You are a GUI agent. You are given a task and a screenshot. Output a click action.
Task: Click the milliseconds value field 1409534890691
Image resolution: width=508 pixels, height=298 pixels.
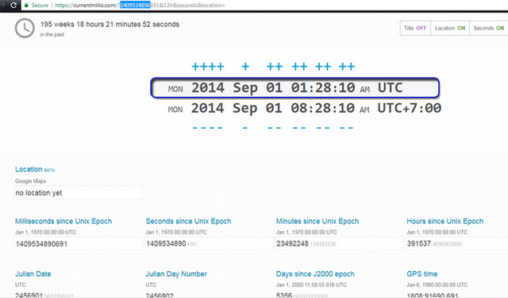click(79, 243)
